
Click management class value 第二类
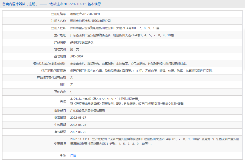pos(74,49)
